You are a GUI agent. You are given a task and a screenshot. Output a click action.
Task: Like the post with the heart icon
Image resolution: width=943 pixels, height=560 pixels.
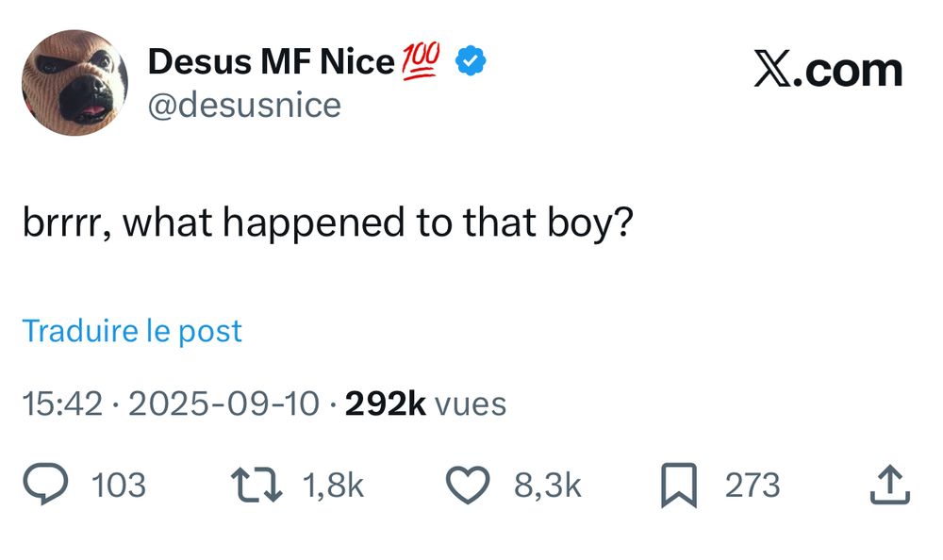coord(469,485)
